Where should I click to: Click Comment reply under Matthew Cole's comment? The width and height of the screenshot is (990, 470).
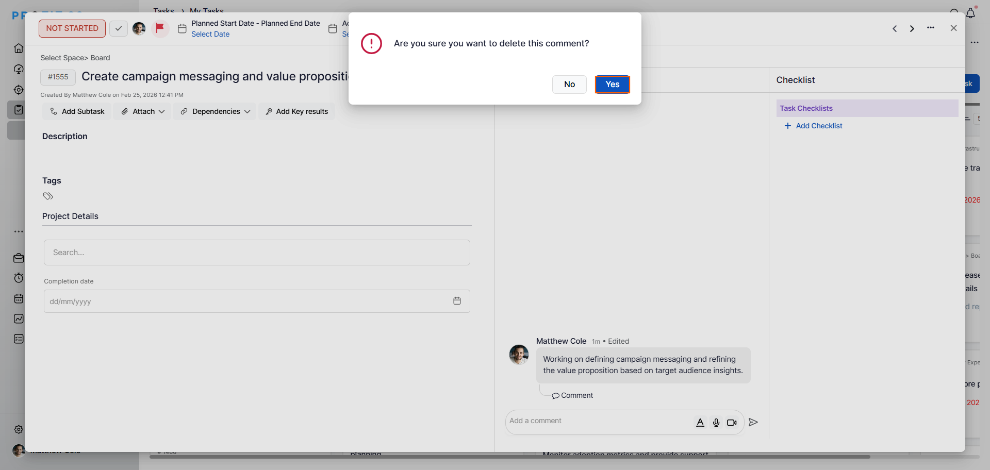[572, 395]
